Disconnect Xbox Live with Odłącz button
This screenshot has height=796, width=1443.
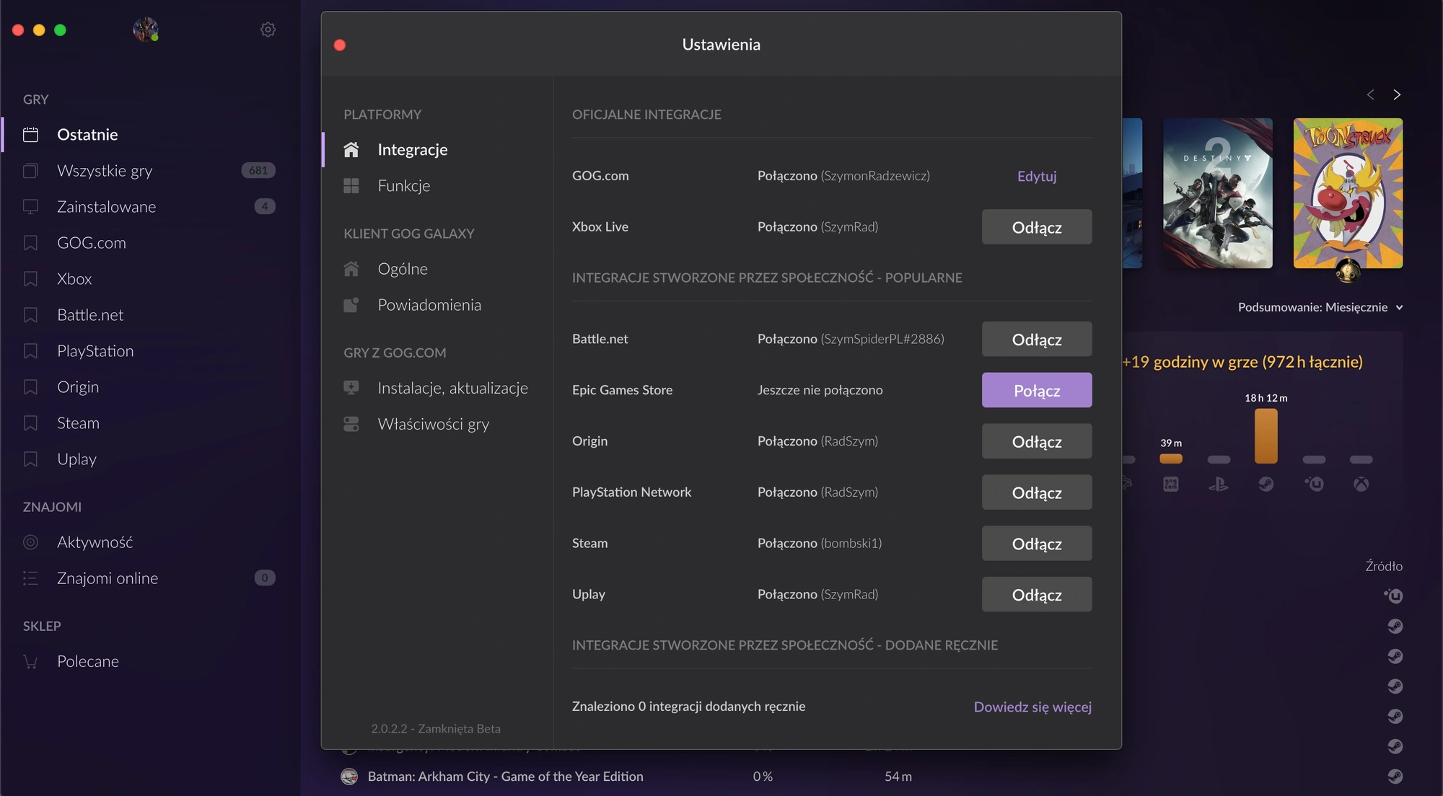[1037, 227]
